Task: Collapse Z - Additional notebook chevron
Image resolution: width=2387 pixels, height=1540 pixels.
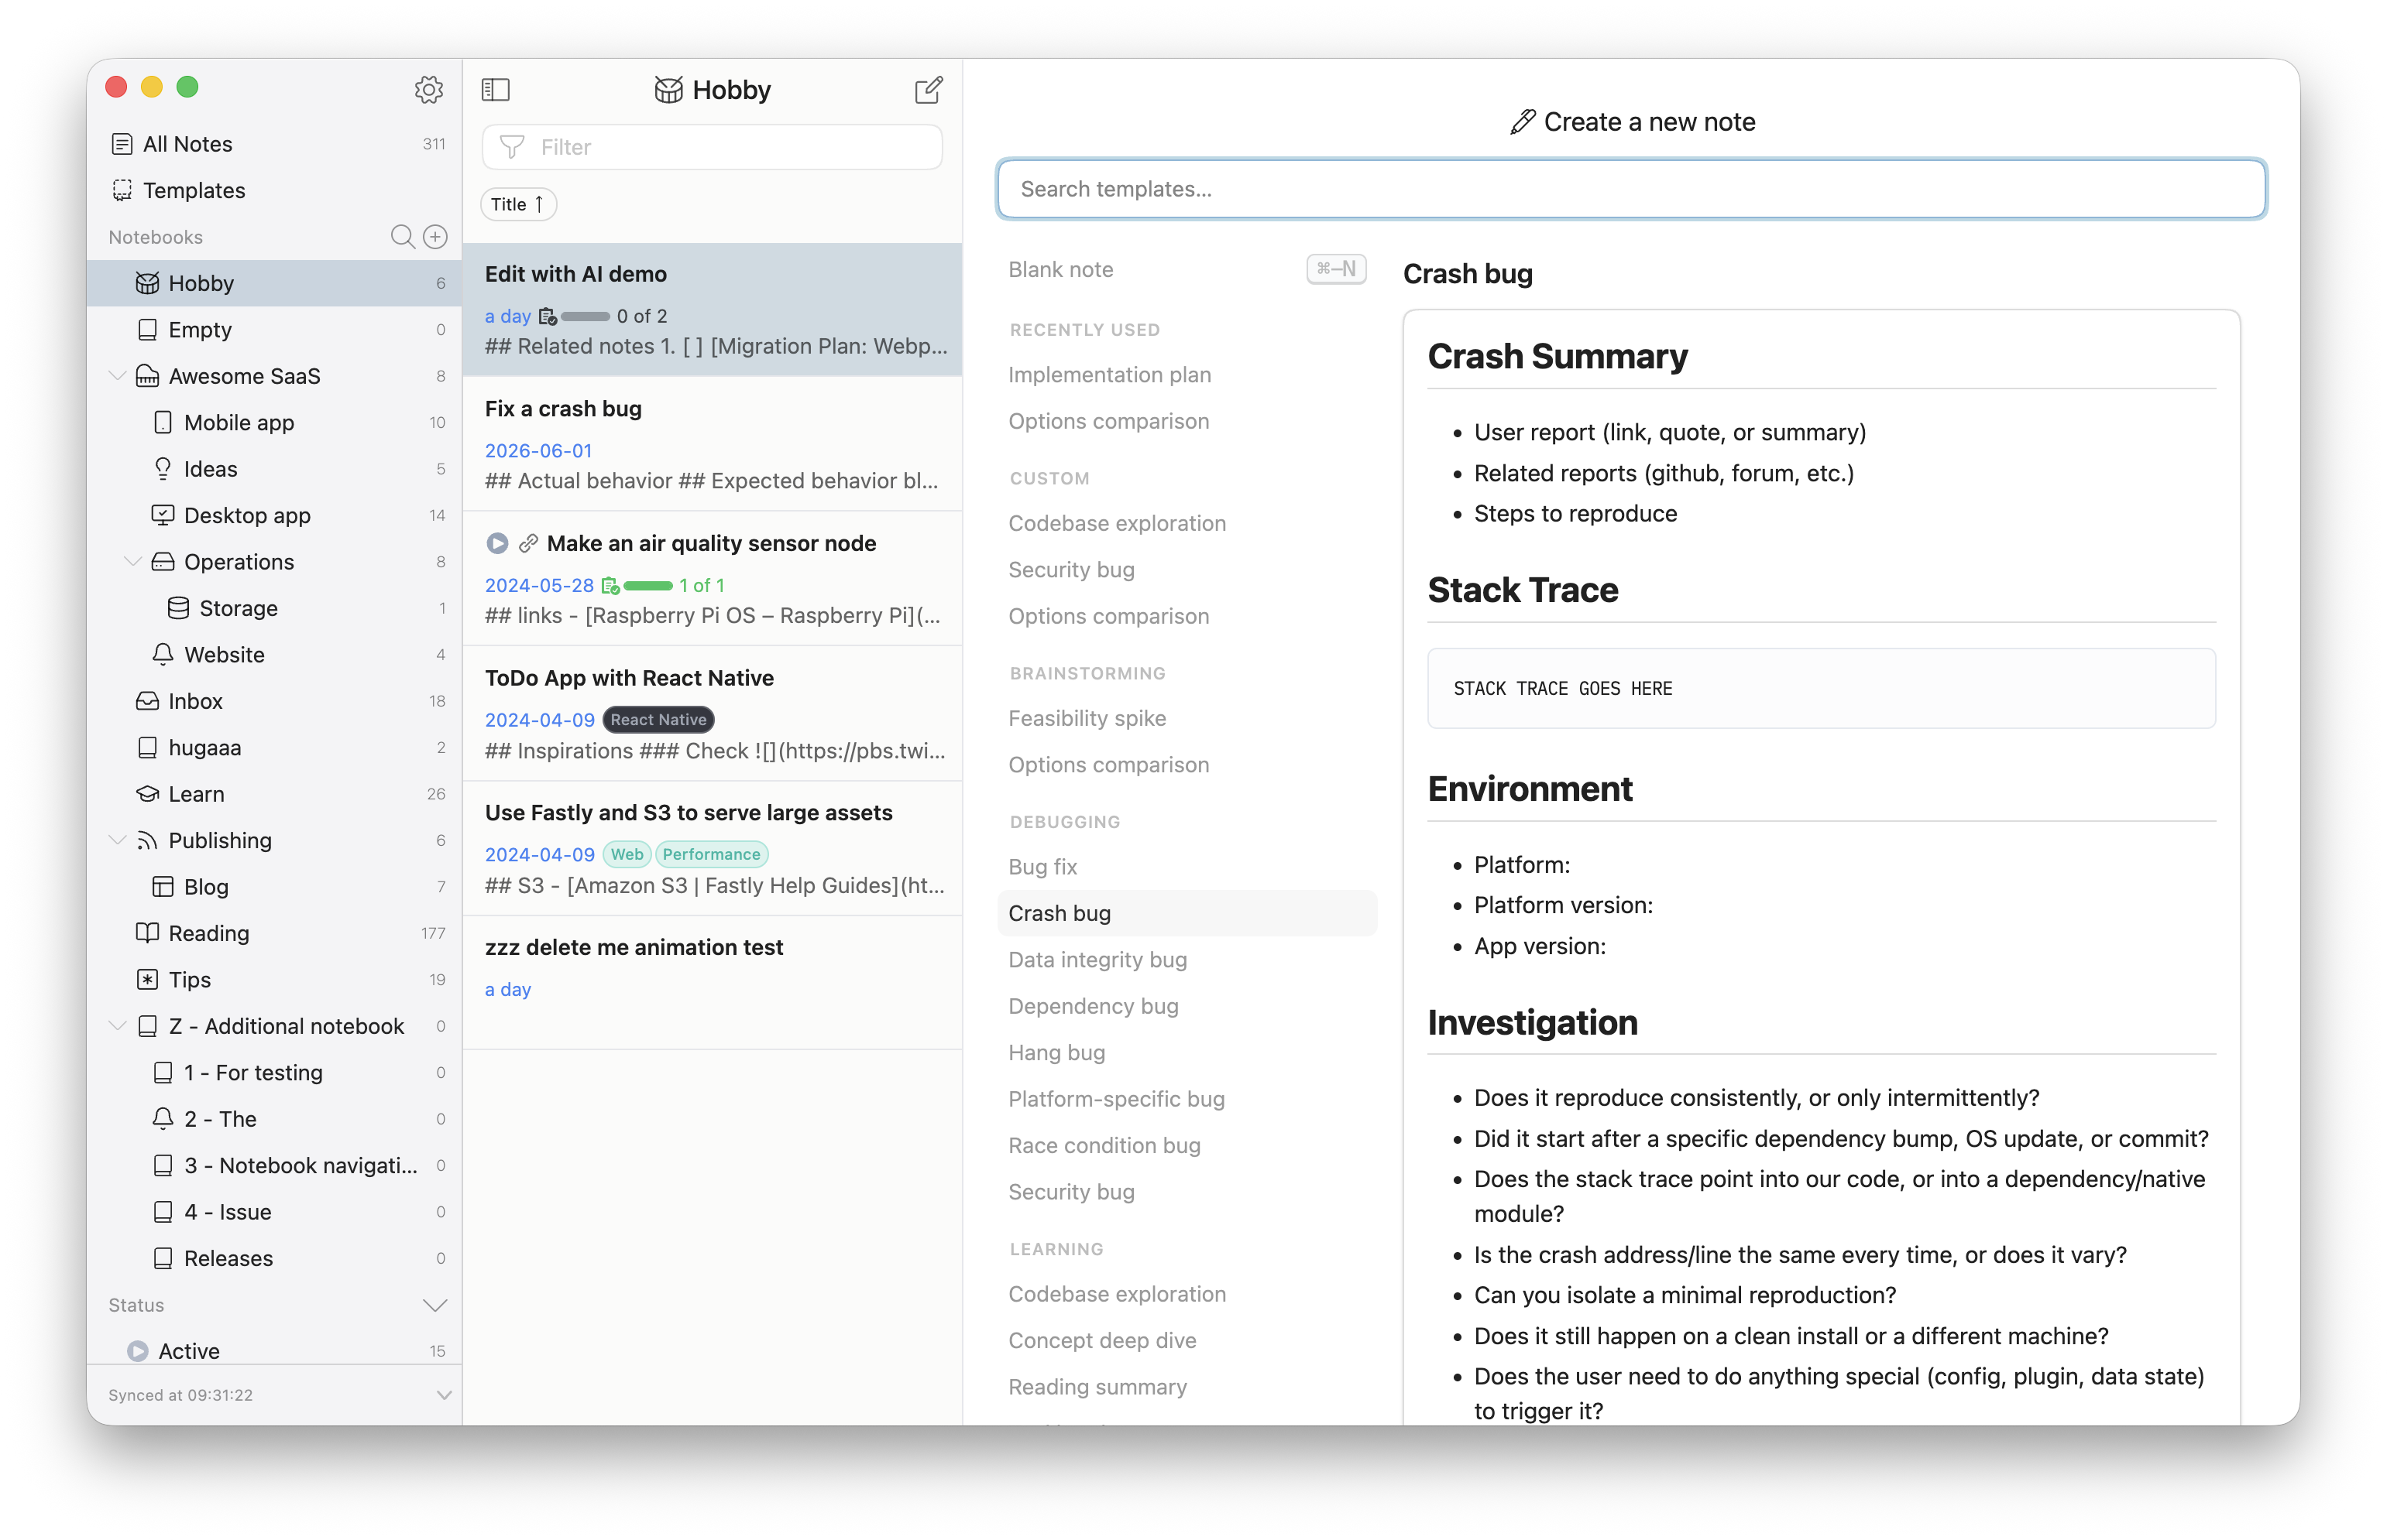Action: point(117,1026)
